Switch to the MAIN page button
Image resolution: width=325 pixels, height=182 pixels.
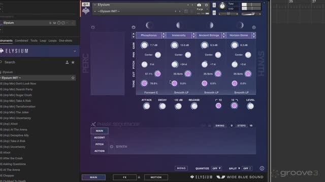93,177
